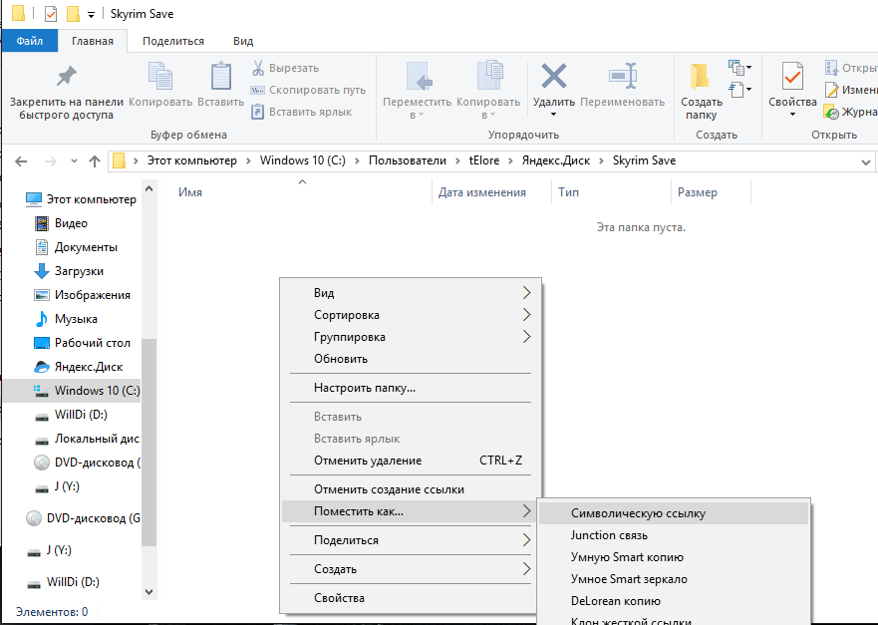
Task: Switch to the Поделиться ribbon tab
Action: [x=173, y=41]
